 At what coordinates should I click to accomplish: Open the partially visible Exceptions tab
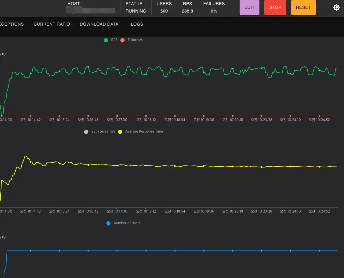point(12,24)
